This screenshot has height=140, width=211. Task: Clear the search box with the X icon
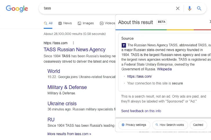178,8
